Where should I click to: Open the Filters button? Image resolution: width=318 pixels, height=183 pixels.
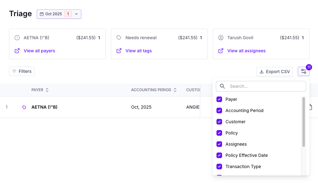(22, 71)
